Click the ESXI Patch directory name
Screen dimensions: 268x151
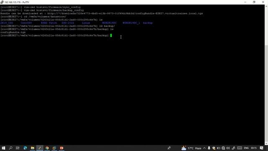[49, 23]
